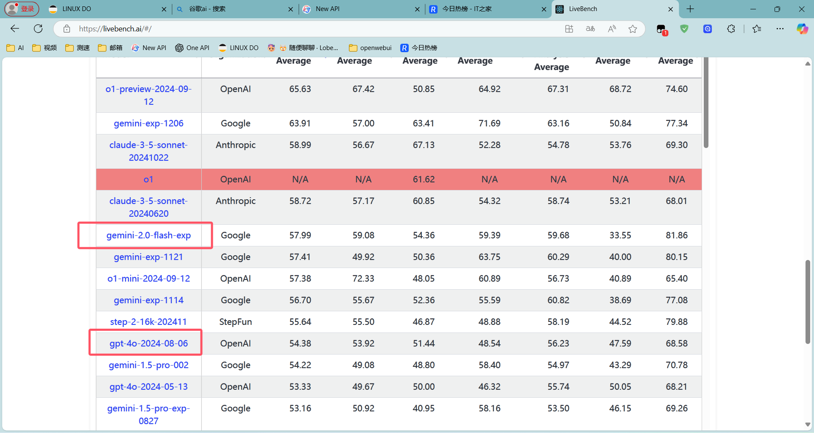Expand the openwebui bookmarks folder
The image size is (814, 433).
[370, 48]
